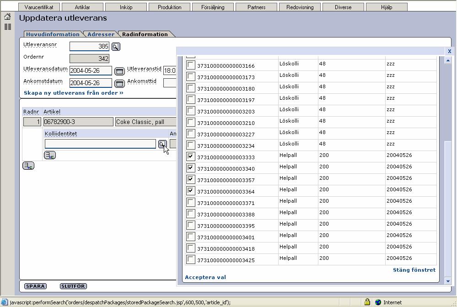Click the browser page icon in status bar

pyautogui.click(x=5, y=302)
